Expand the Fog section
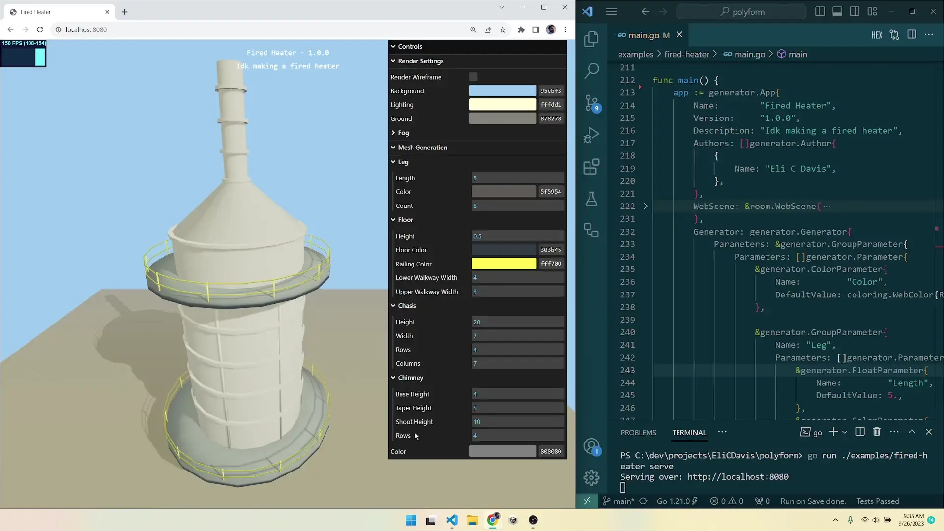Image resolution: width=944 pixels, height=531 pixels. 477,133
